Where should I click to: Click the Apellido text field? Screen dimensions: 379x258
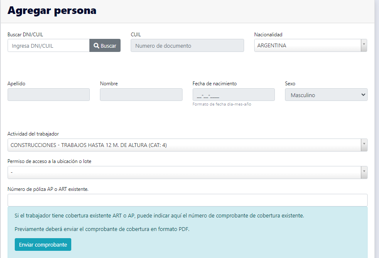pos(48,95)
